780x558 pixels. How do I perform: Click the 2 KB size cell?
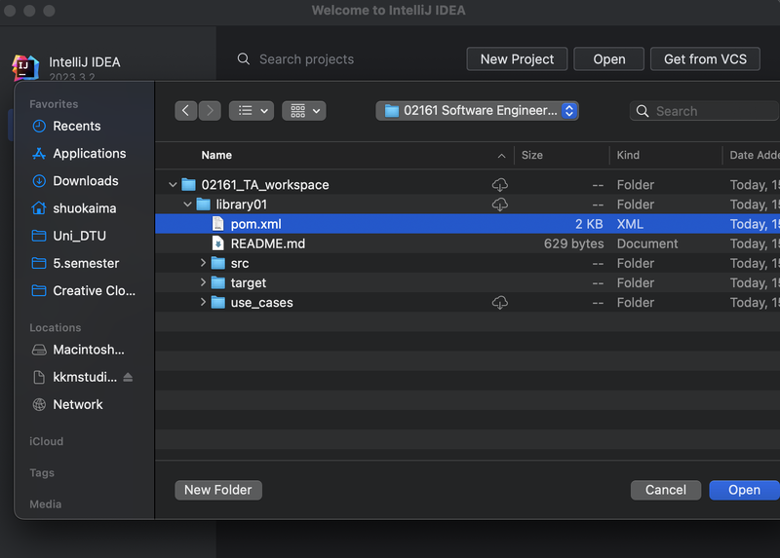pos(589,224)
